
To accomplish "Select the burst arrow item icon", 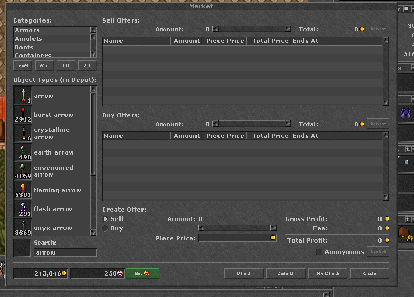I will pos(23,114).
